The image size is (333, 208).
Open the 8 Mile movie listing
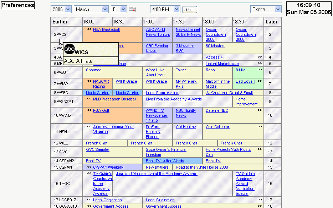pos(241,70)
